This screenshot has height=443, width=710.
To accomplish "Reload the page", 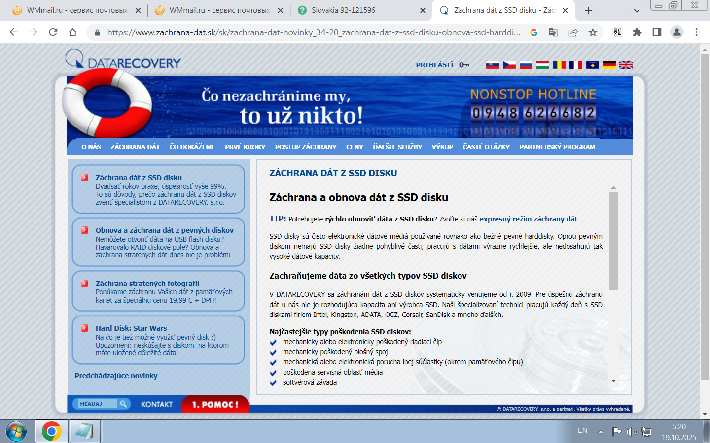I will click(53, 32).
